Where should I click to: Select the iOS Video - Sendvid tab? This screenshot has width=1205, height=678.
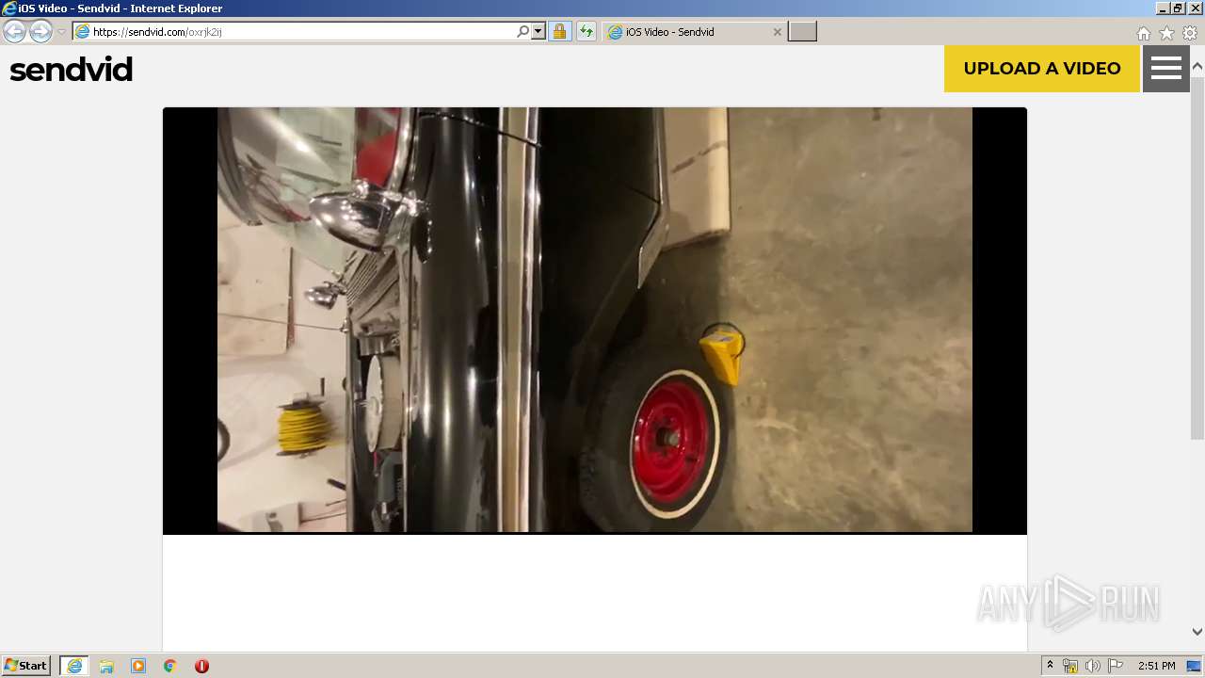click(695, 32)
